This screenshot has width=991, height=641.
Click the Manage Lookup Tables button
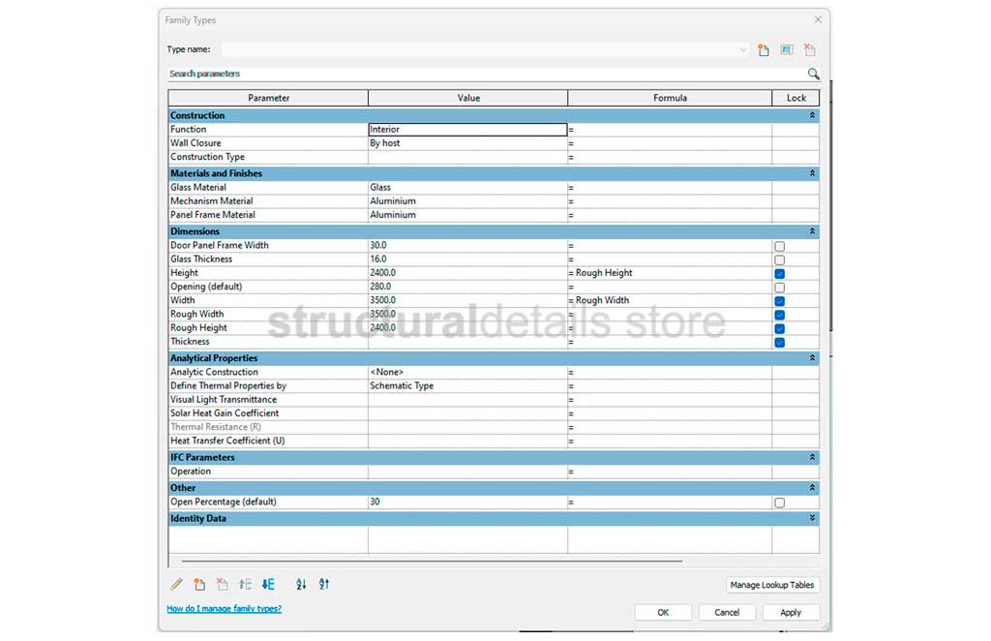(x=773, y=585)
